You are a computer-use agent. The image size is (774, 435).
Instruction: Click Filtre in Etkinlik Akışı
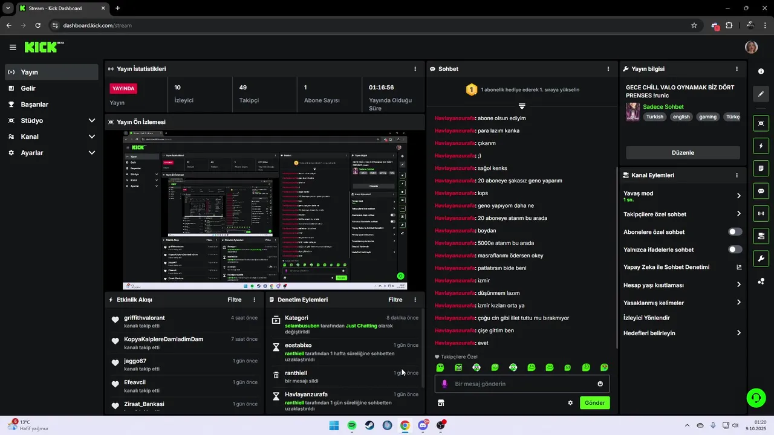[x=234, y=300]
